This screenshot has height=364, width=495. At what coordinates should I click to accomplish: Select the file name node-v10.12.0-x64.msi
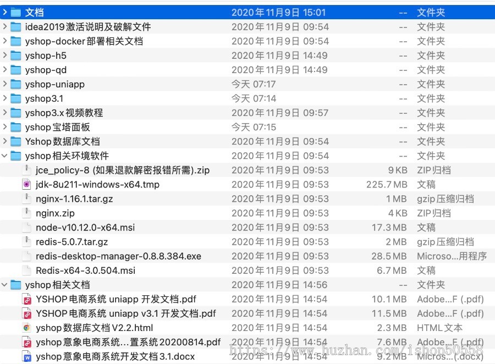tap(85, 227)
